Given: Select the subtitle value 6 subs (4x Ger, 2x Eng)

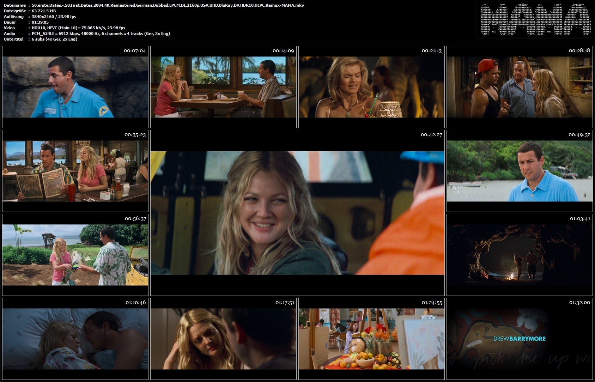Looking at the screenshot, I should point(54,39).
